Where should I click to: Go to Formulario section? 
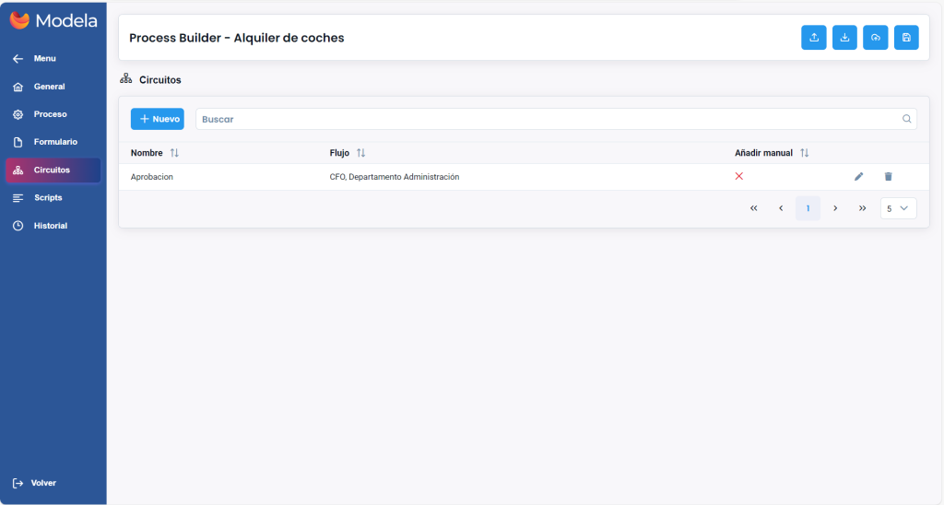[x=55, y=142]
